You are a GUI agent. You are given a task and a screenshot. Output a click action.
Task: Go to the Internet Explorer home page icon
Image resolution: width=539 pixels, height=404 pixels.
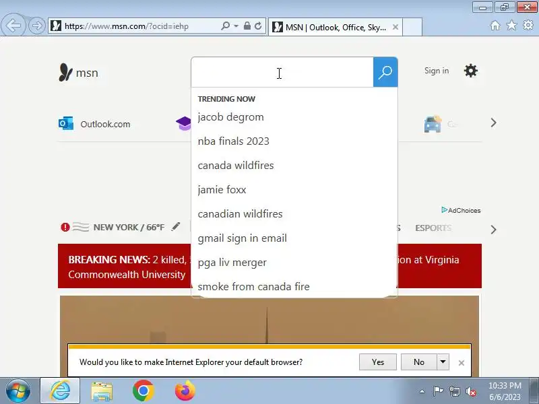click(495, 26)
